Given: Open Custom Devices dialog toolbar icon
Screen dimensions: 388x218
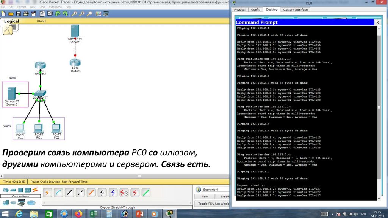Looking at the screenshot, I should coord(106,14).
